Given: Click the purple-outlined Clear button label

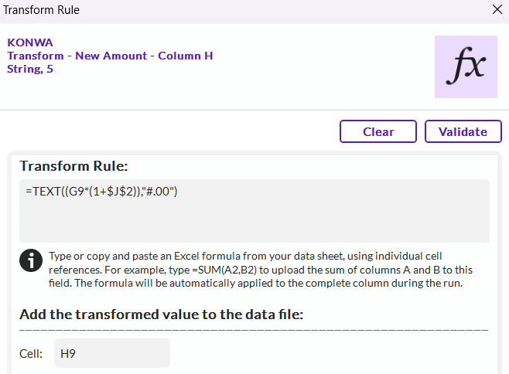Looking at the screenshot, I should tap(378, 131).
